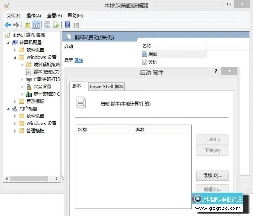
Task: Expand the 已部署的打印机 node
Action: coord(22,80)
